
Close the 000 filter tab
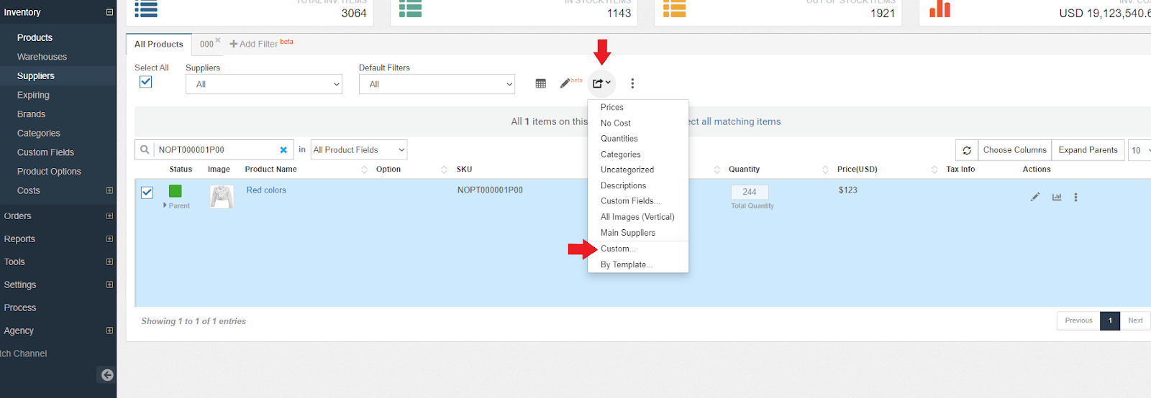[x=218, y=40]
